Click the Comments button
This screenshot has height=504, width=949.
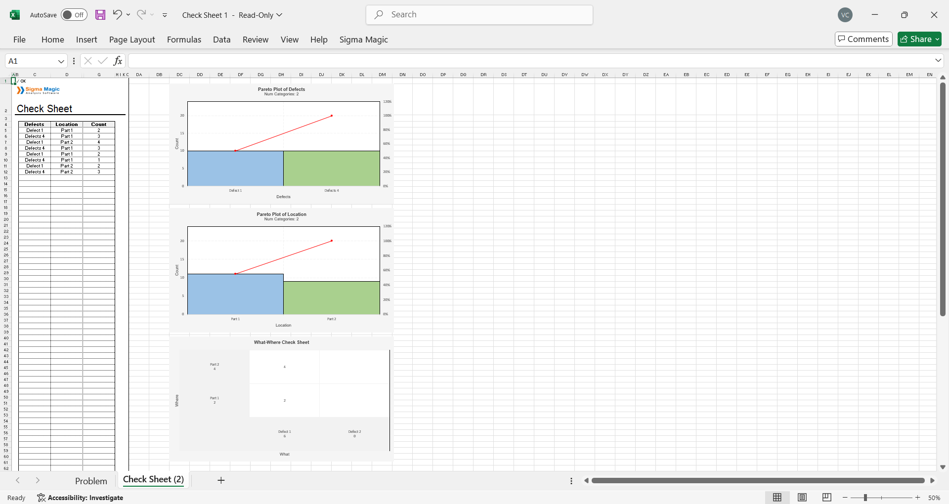[x=863, y=39]
